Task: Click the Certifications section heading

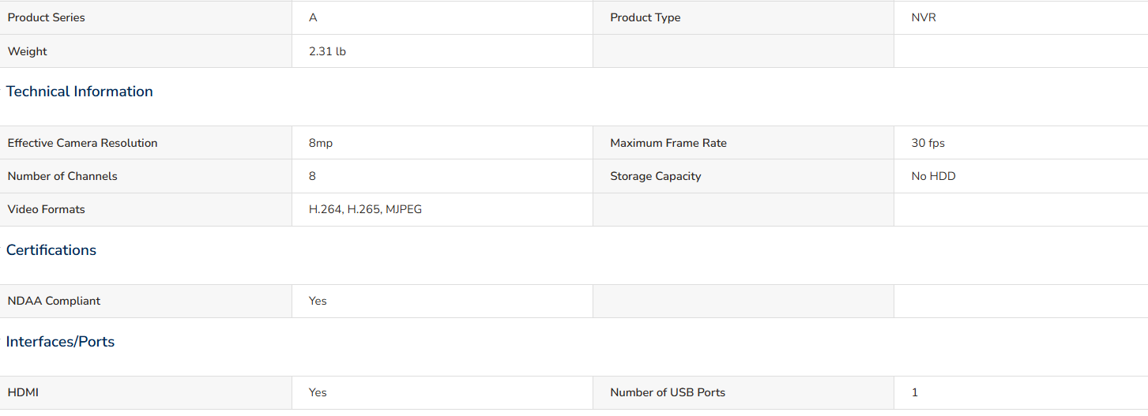Action: tap(51, 250)
